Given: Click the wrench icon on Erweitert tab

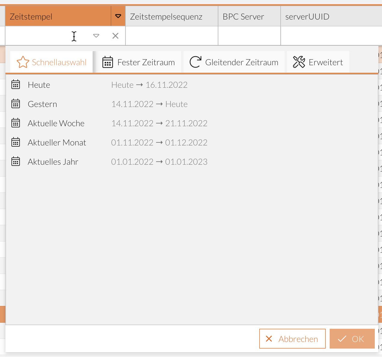Looking at the screenshot, I should tap(299, 62).
